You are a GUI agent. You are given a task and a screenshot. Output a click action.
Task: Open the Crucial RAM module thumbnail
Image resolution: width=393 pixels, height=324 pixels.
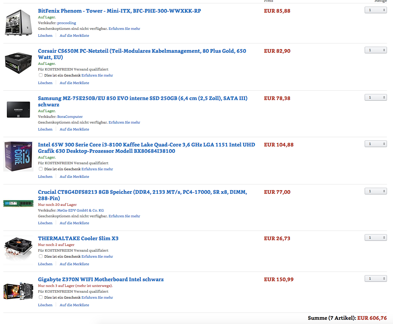(x=18, y=203)
